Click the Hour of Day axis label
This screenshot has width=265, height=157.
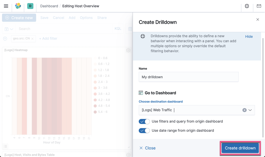tap(52, 143)
